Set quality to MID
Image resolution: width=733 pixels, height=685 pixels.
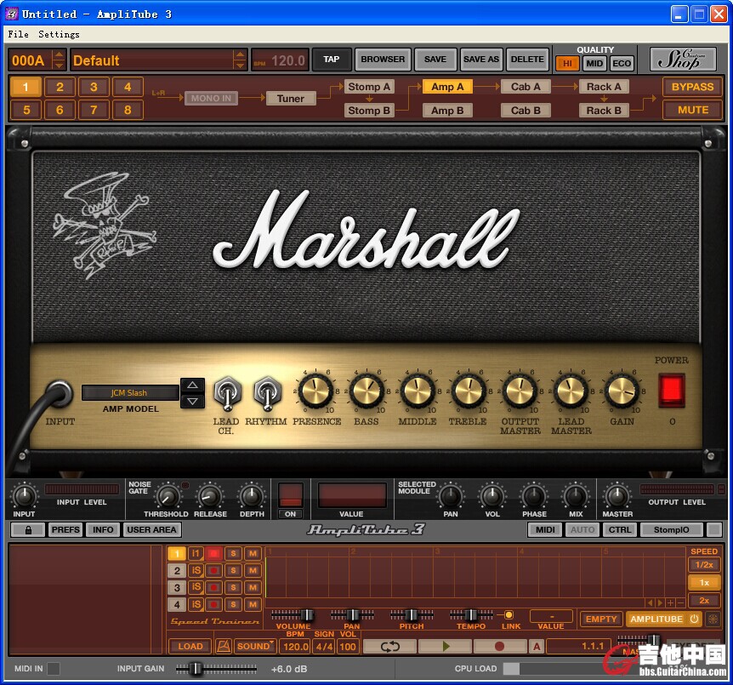pyautogui.click(x=594, y=63)
